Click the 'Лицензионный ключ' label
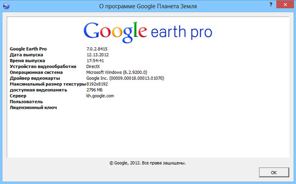Image resolution: width=296 pixels, height=184 pixels. click(33, 108)
